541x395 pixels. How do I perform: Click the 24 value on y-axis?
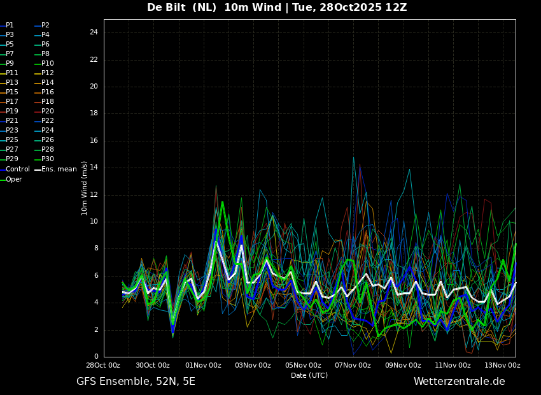click(94, 32)
